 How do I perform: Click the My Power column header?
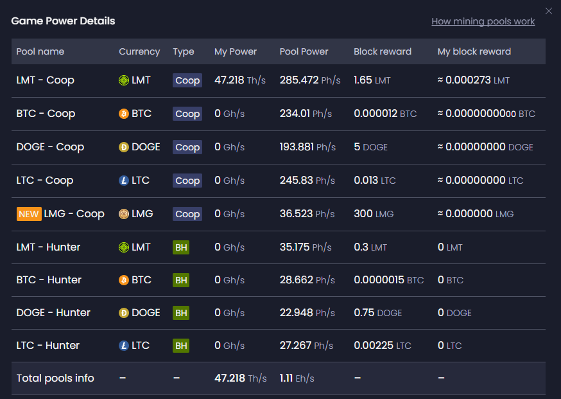click(x=236, y=51)
